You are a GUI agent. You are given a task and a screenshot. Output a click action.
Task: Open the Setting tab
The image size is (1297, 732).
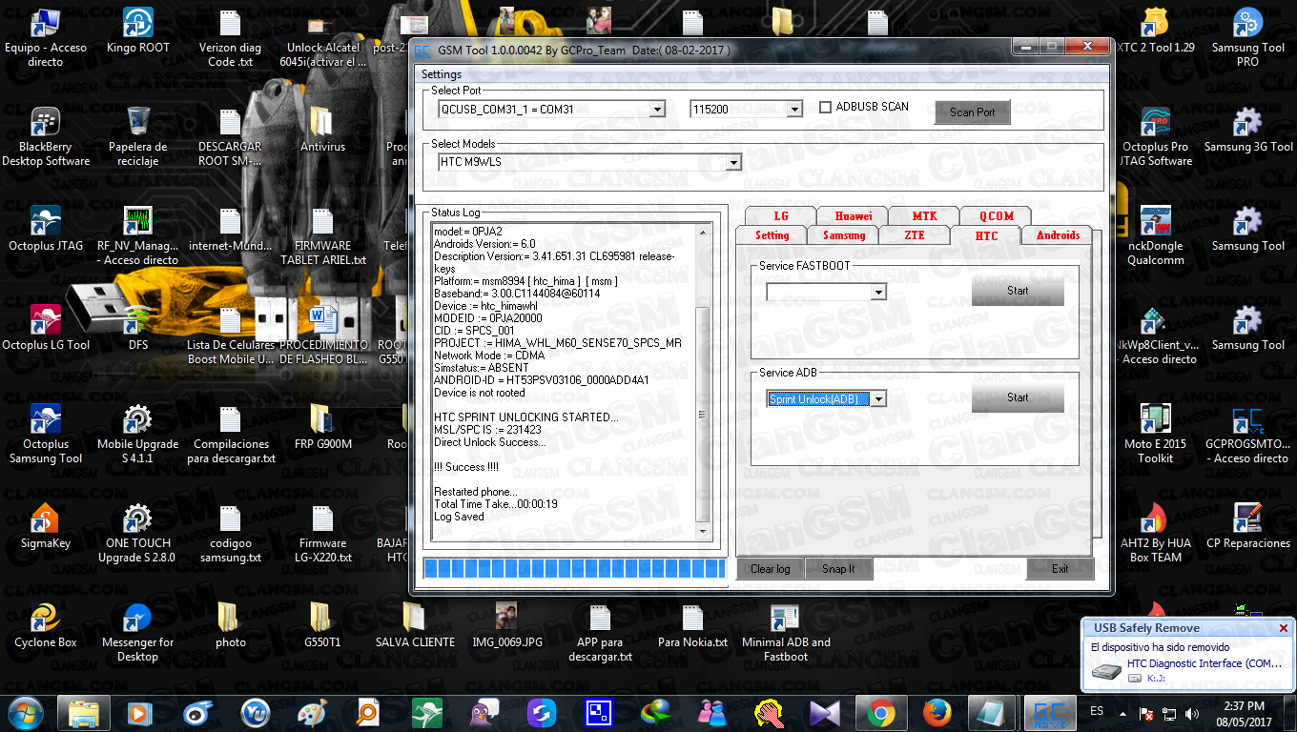(772, 235)
